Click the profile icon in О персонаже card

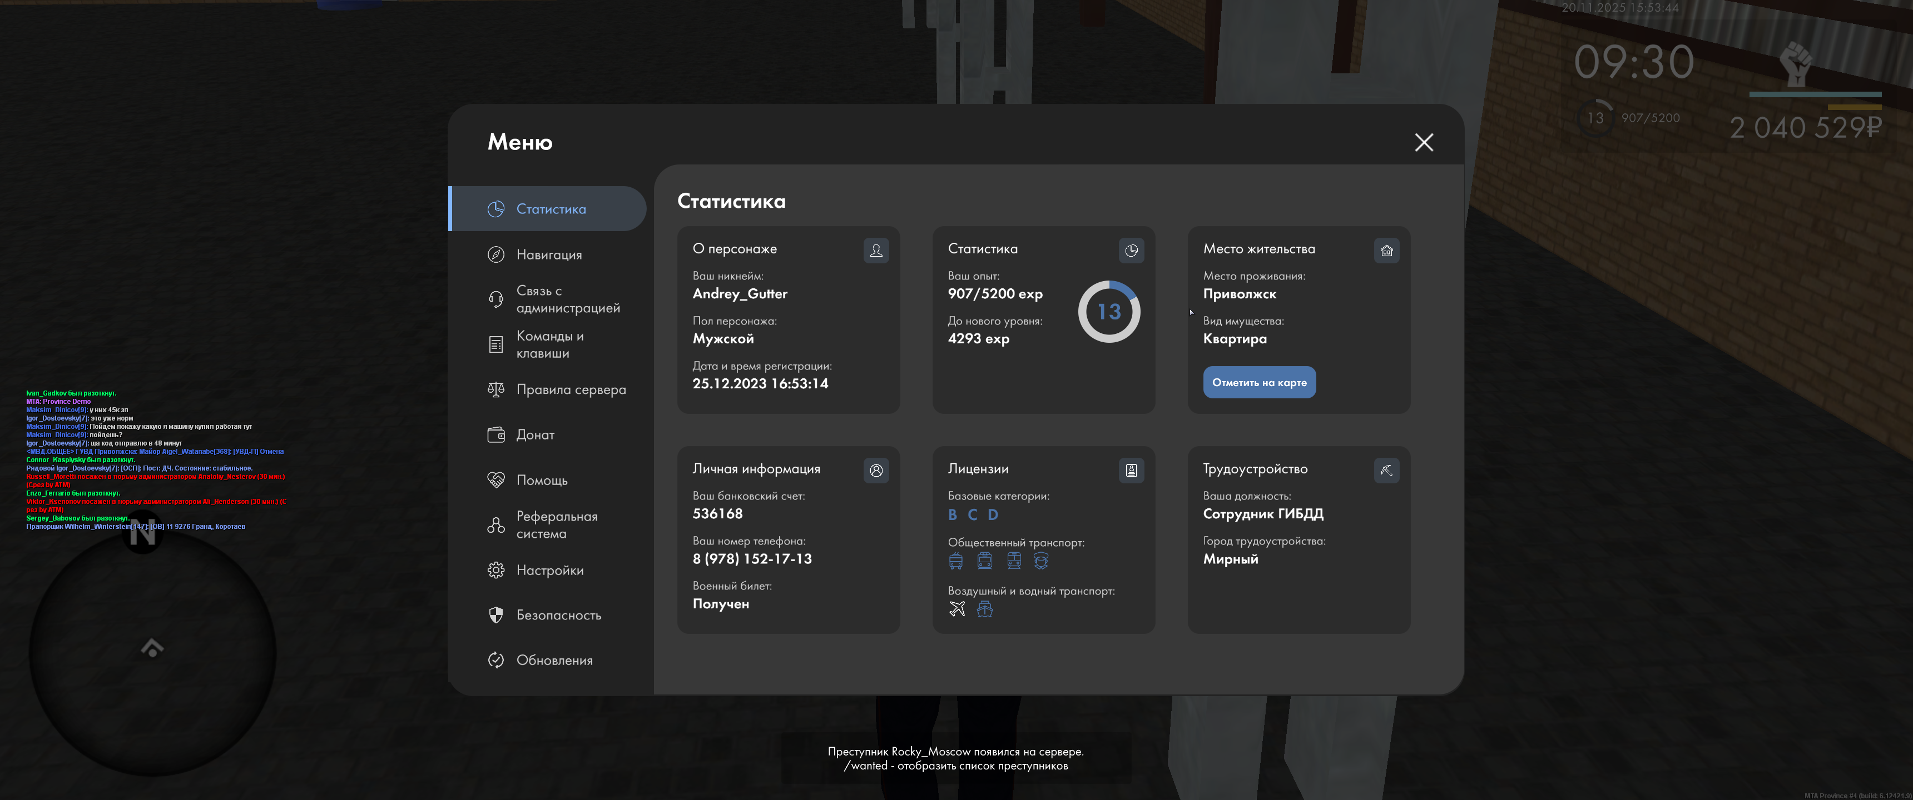(875, 251)
